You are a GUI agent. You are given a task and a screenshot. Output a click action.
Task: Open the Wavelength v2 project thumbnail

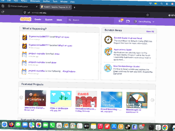click(x=137, y=100)
